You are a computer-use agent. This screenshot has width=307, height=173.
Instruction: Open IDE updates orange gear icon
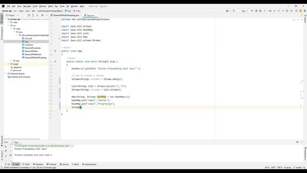(x=301, y=11)
